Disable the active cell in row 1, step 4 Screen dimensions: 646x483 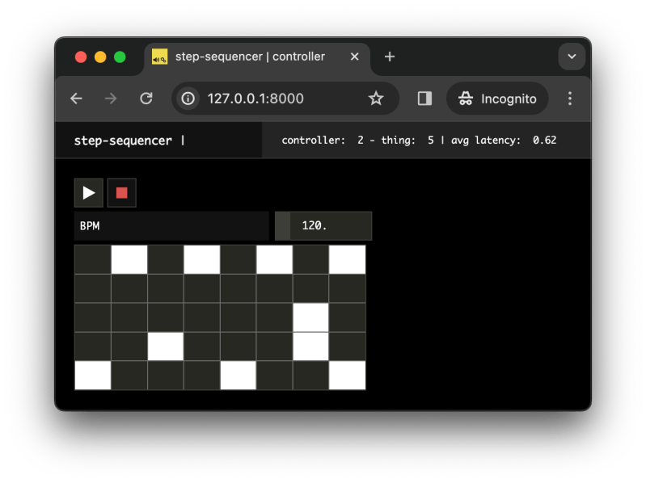[202, 259]
